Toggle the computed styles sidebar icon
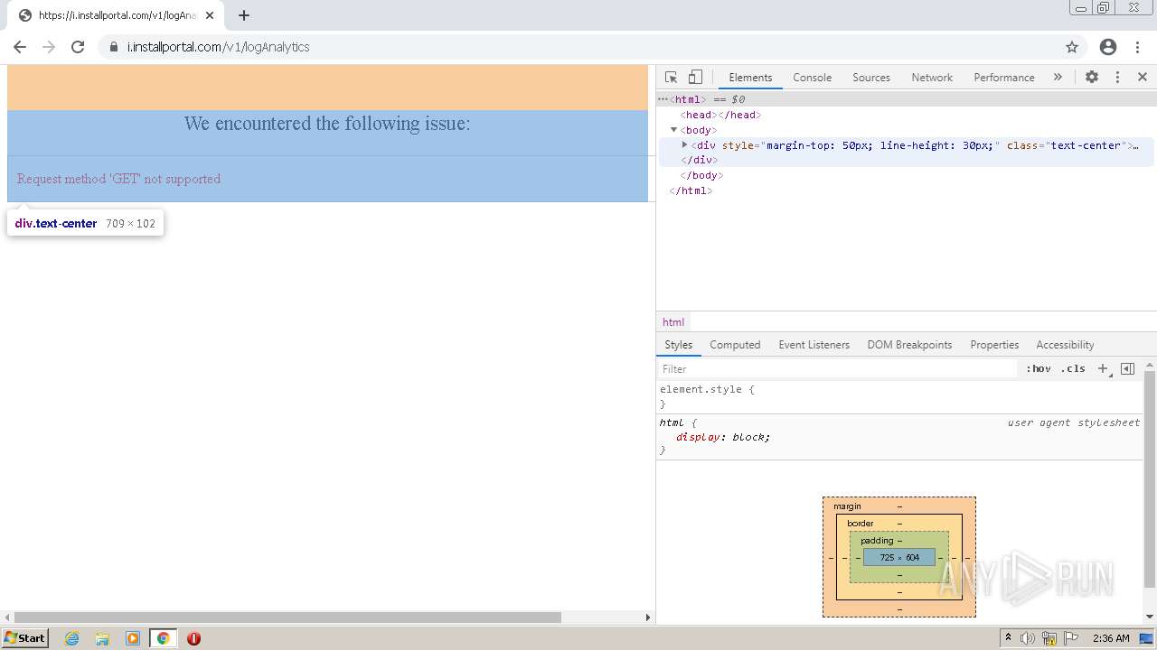Image resolution: width=1157 pixels, height=650 pixels. 1127,368
